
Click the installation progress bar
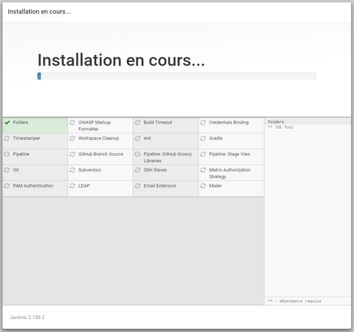click(176, 76)
